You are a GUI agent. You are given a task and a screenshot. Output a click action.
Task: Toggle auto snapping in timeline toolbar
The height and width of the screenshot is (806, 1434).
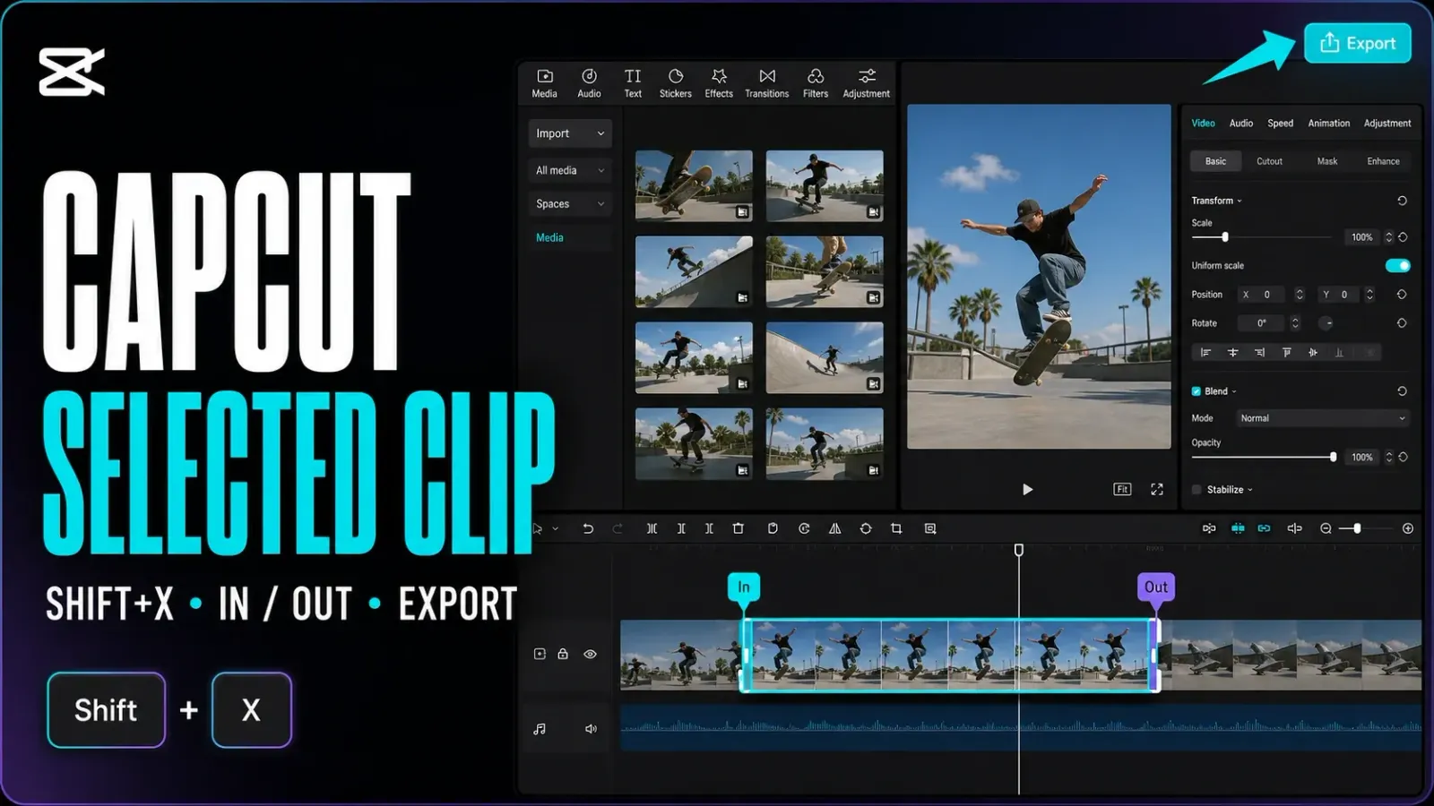(1238, 528)
